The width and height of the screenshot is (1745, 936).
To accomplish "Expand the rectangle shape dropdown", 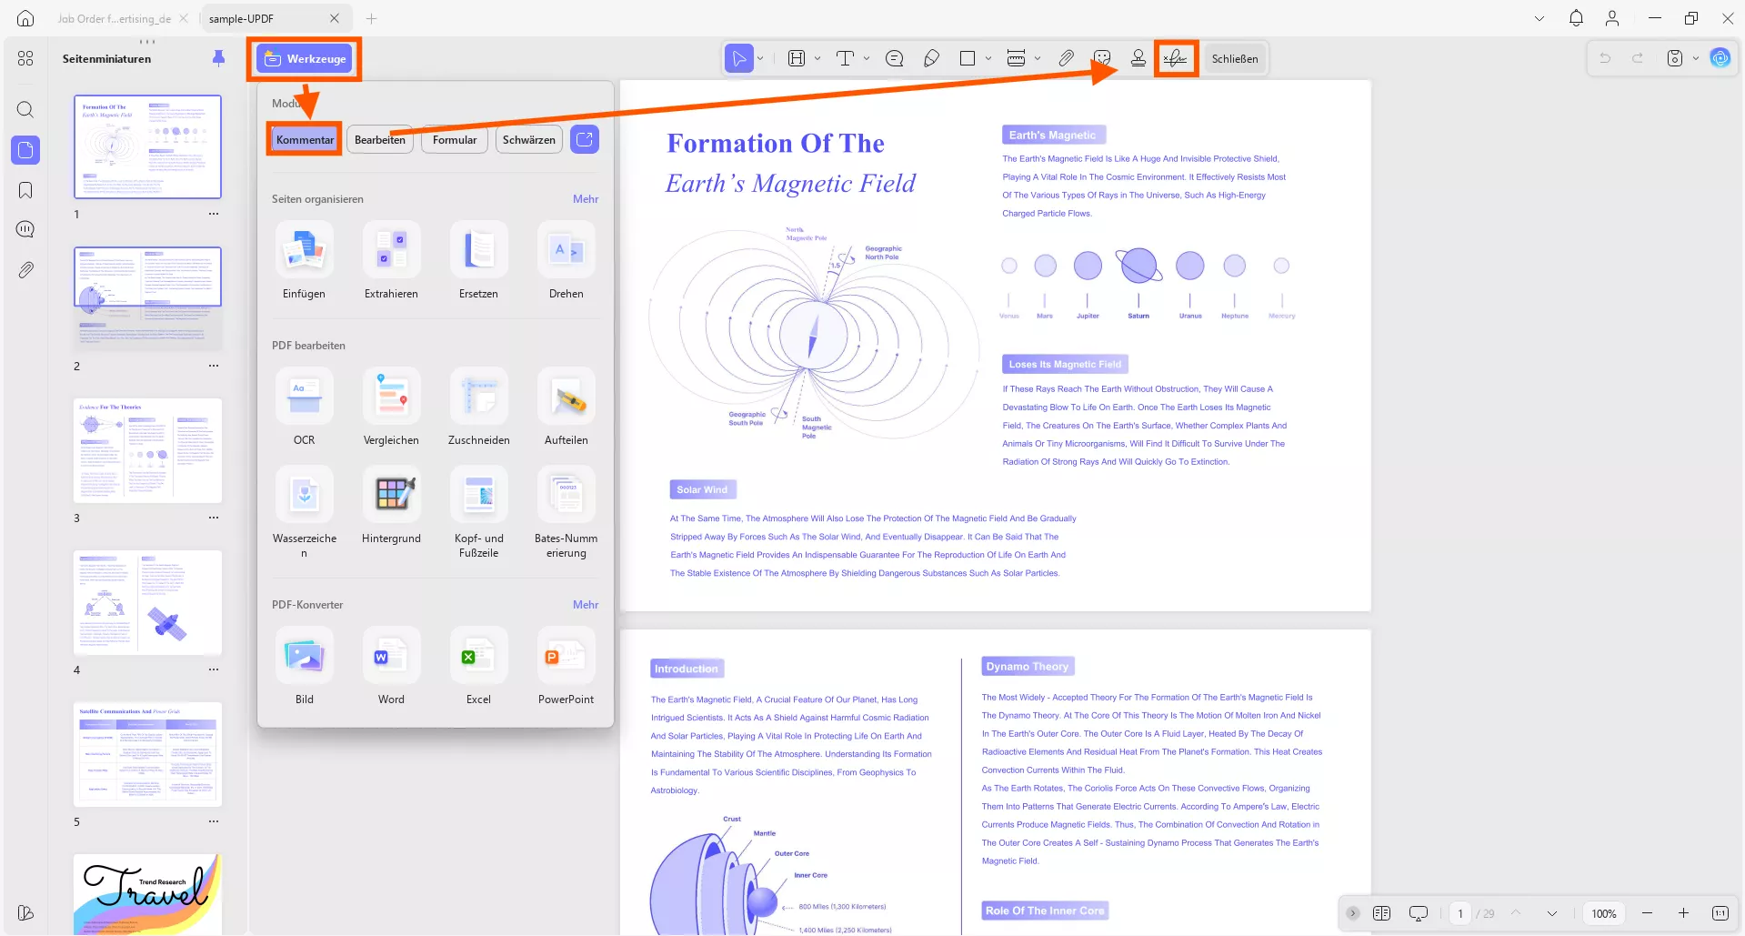I will 988,59.
